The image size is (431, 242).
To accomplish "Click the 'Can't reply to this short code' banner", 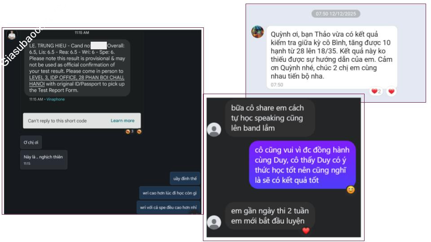I will click(x=82, y=121).
